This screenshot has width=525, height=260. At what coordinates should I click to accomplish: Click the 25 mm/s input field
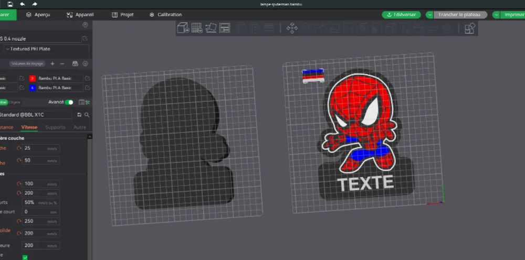pos(41,148)
